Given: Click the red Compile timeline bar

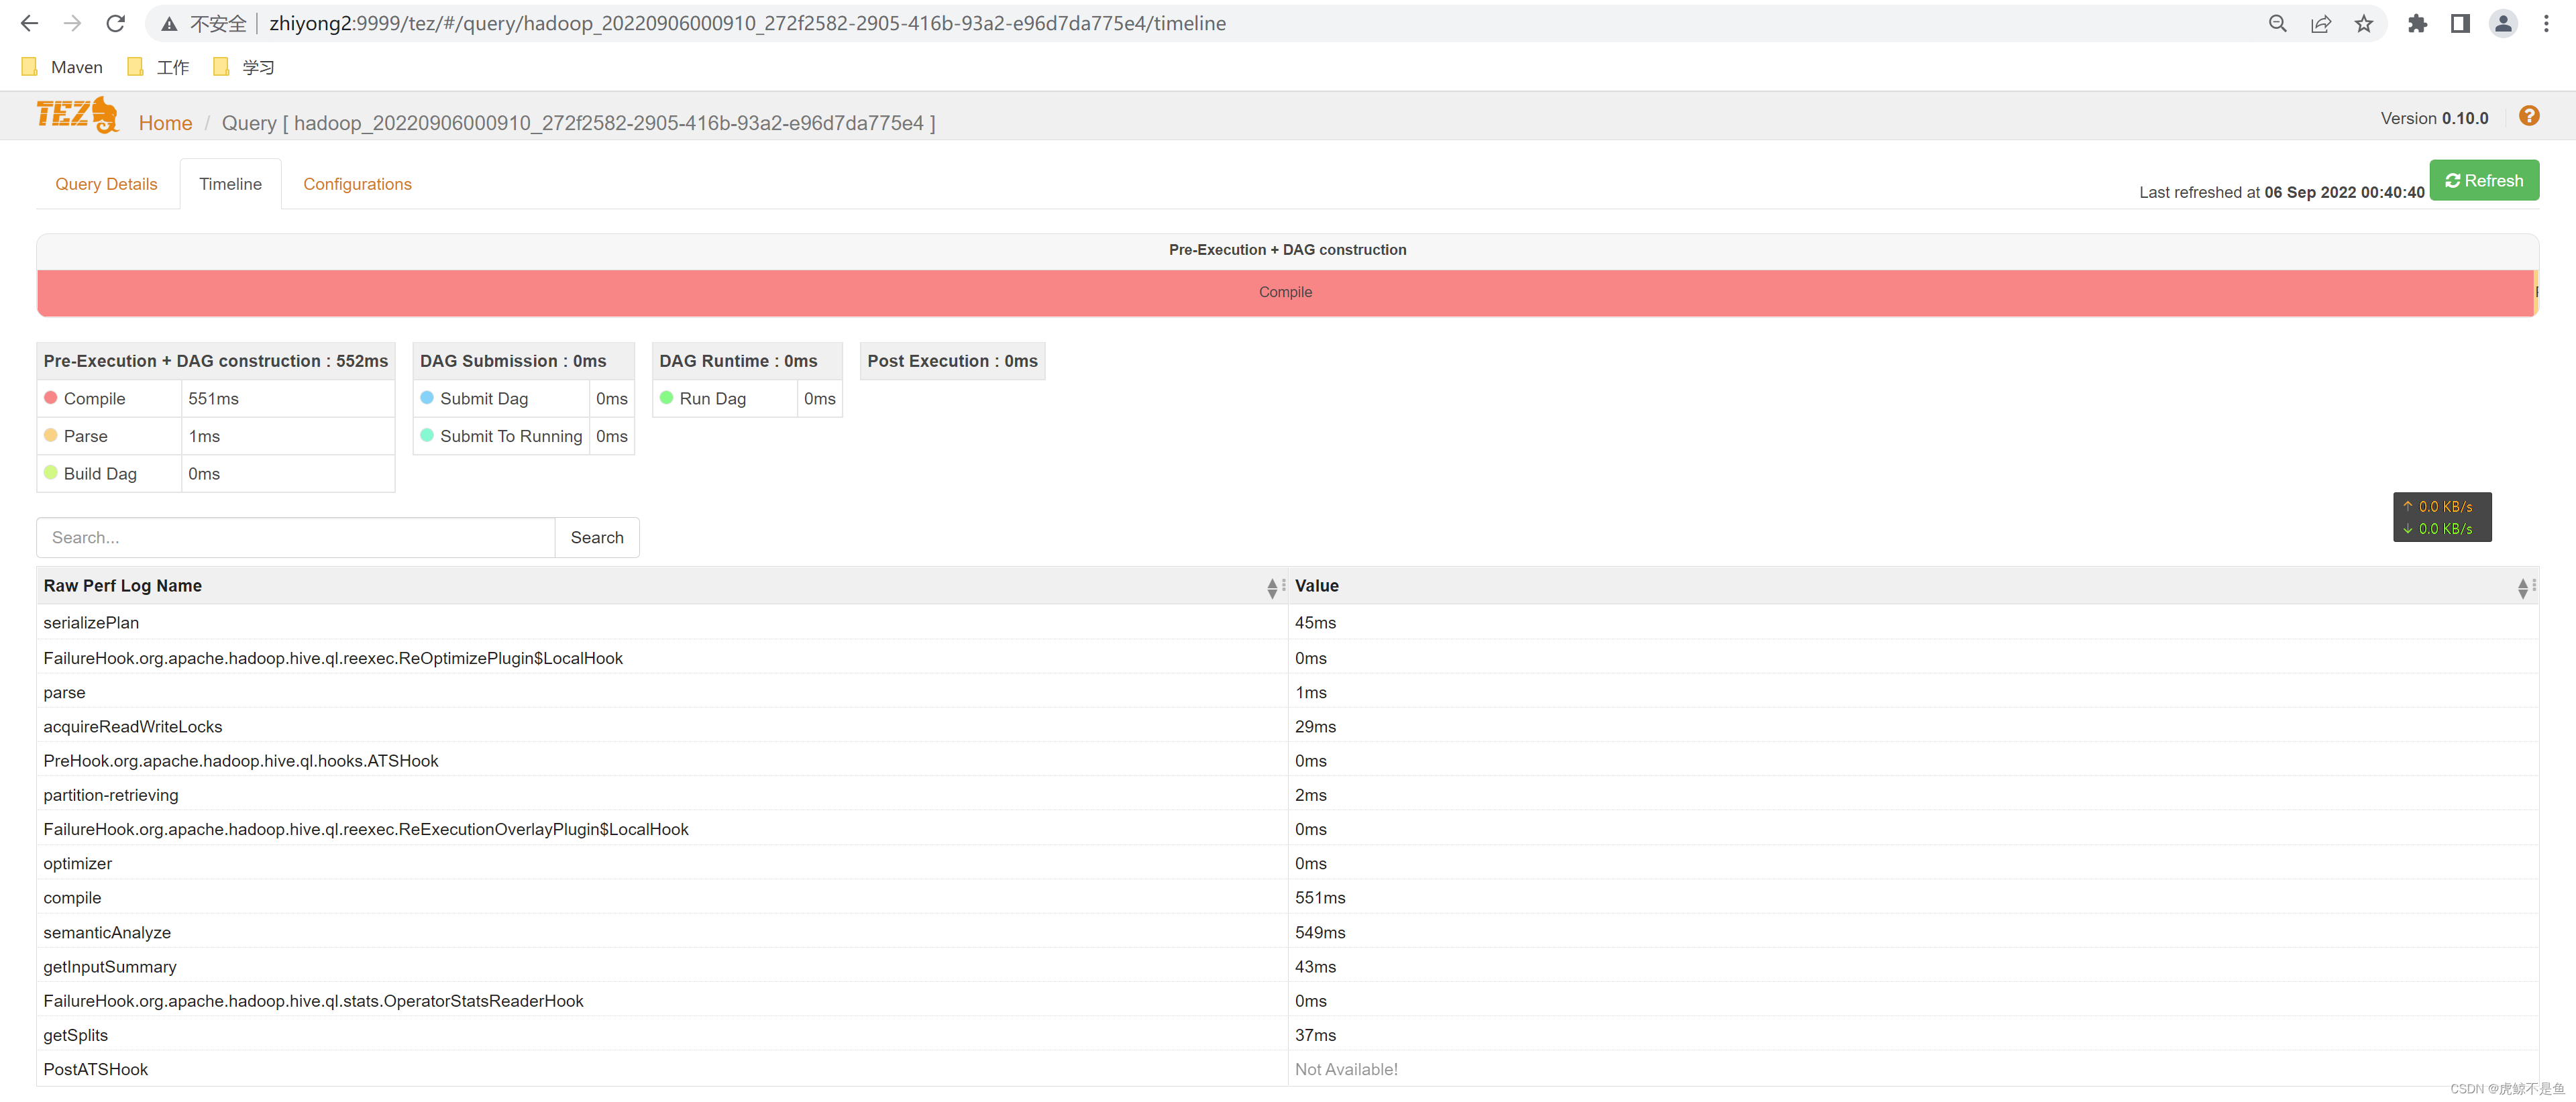Looking at the screenshot, I should click(1285, 292).
